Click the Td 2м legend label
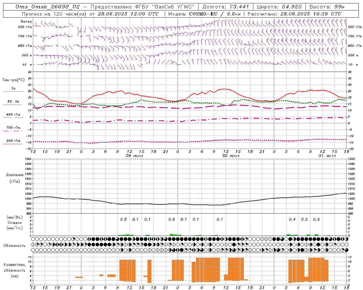This screenshot has width=363, height=290. (13, 101)
